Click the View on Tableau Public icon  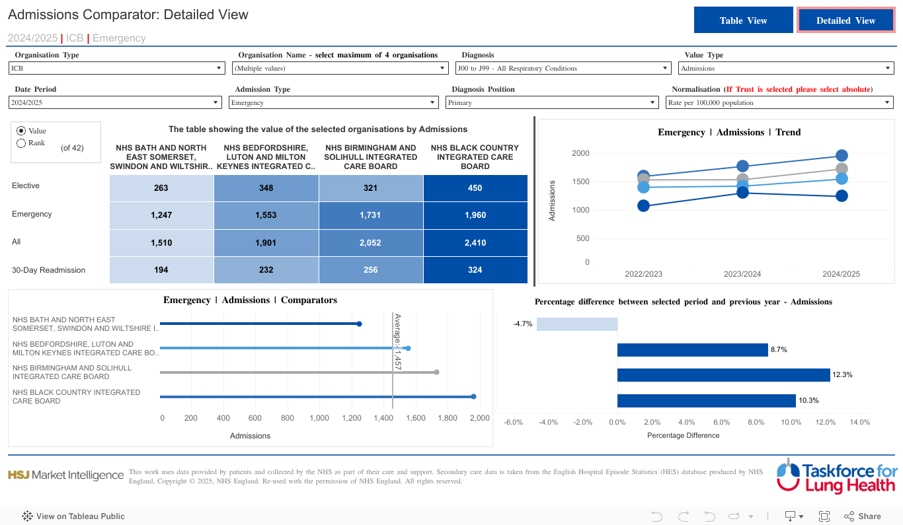coord(28,516)
